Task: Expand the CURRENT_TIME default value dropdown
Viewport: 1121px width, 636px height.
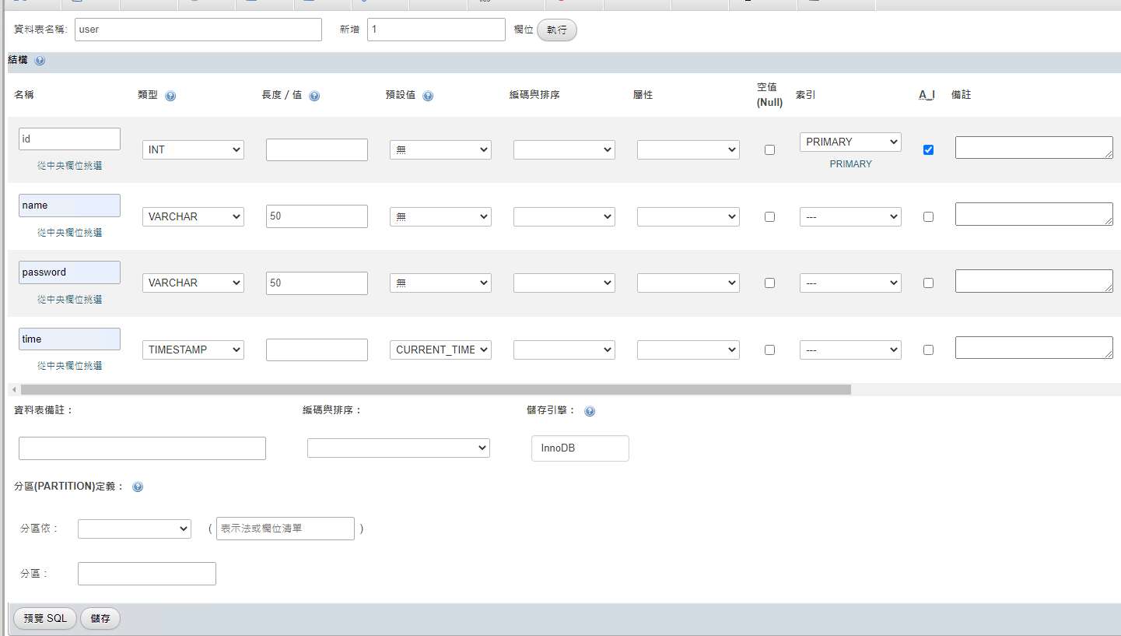Action: pos(440,350)
